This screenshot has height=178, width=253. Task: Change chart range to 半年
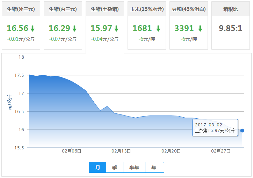(x=134, y=168)
